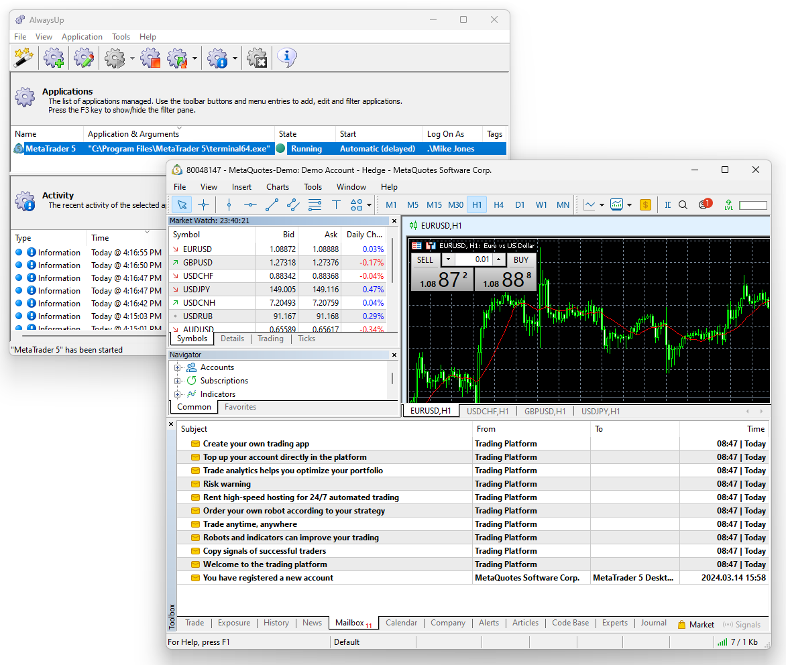Click the green LVL VPS icon
Screen dimensions: 786x665
pos(729,204)
